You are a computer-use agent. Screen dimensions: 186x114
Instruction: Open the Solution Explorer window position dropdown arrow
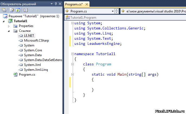click(x=52, y=4)
